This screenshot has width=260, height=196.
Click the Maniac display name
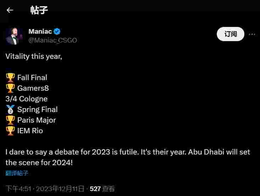[x=40, y=32]
